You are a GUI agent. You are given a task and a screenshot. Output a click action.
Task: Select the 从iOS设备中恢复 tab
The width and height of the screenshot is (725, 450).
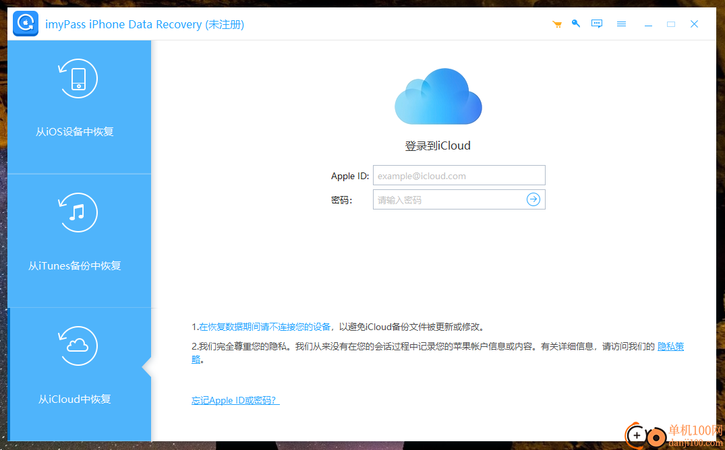point(79,107)
